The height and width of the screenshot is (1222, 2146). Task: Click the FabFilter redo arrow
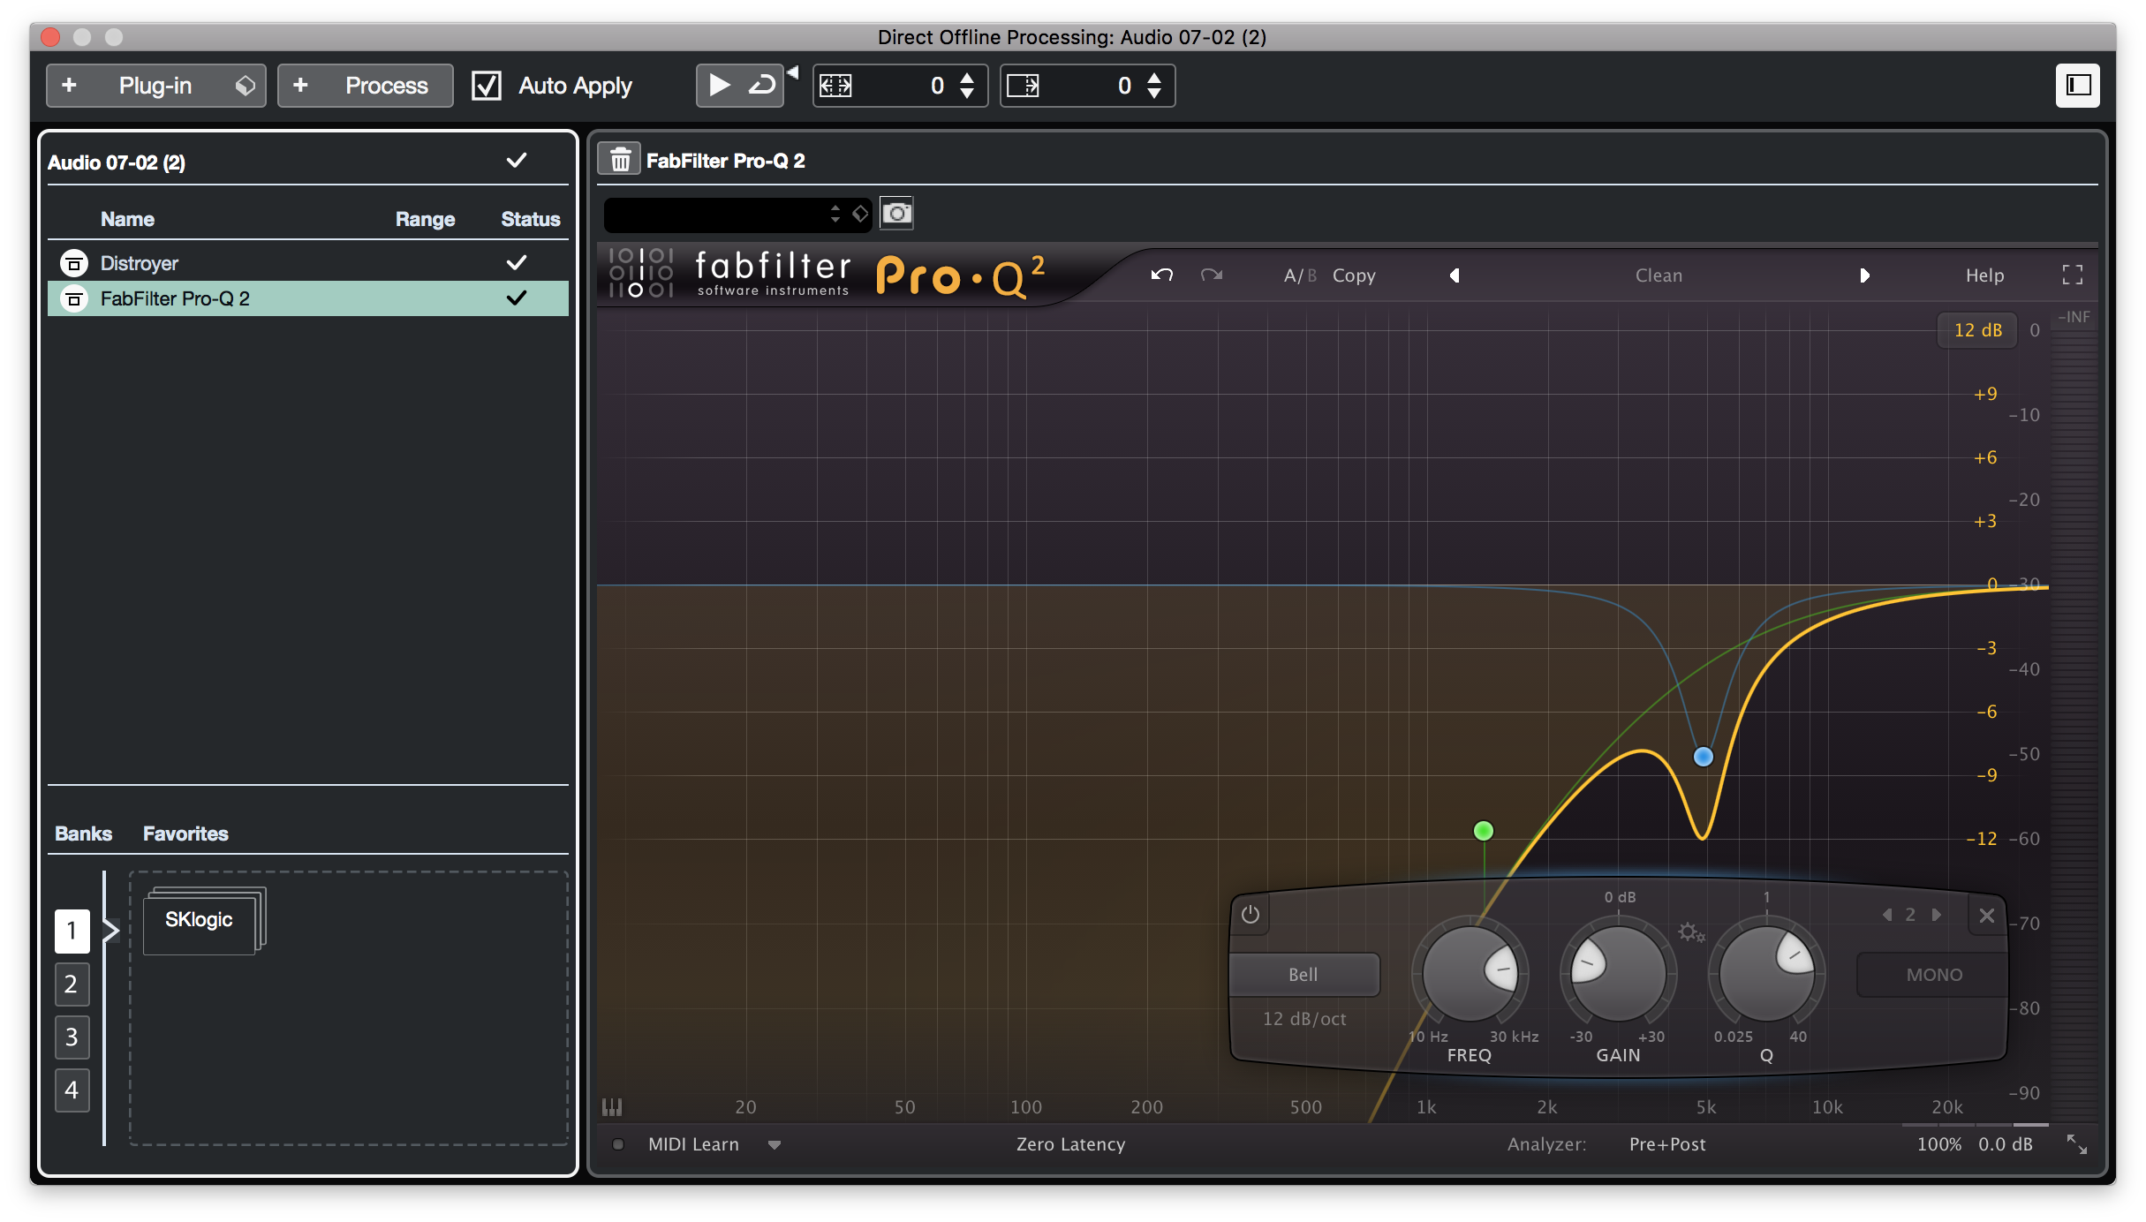[x=1212, y=275]
